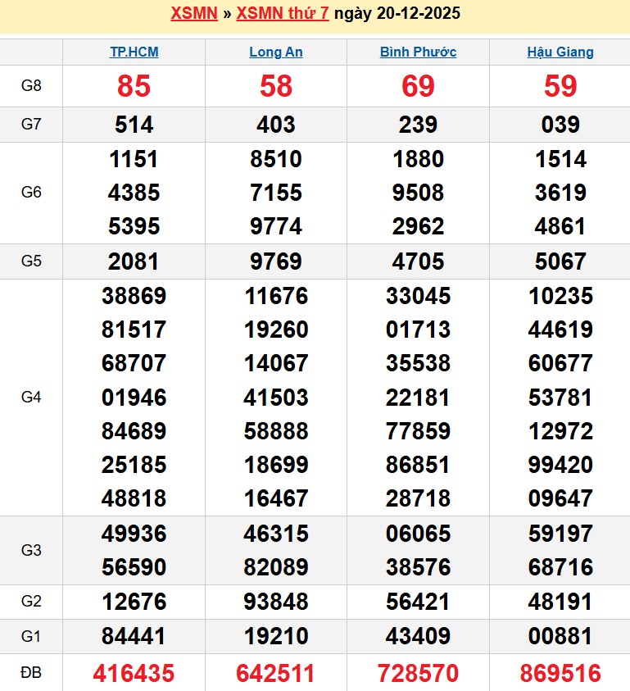Select the G8 number 58 under Long An
The image size is (630, 691).
click(276, 86)
